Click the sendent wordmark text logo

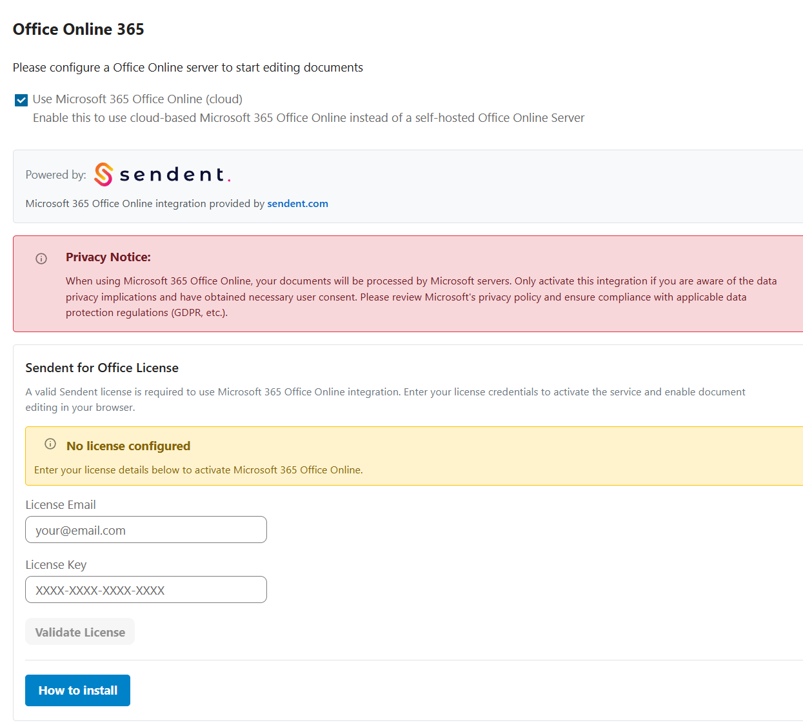(x=174, y=175)
